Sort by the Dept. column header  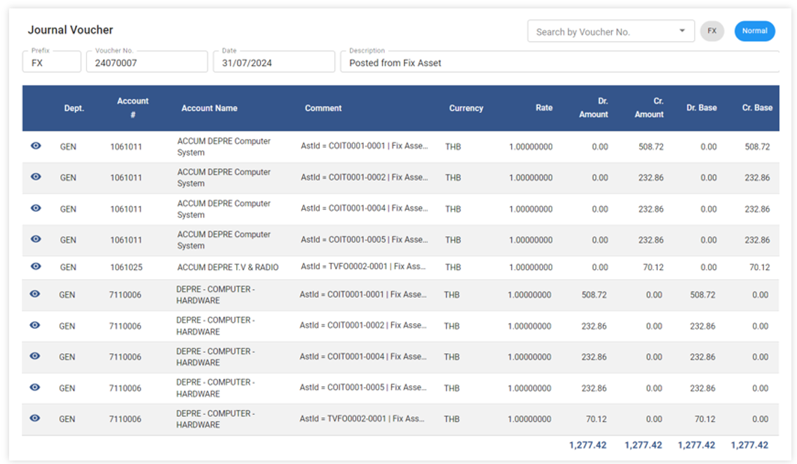tap(74, 109)
